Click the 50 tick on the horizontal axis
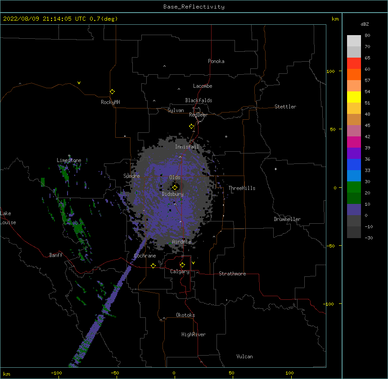Image resolution: width=388 pixels, height=379 pixels. point(231,373)
